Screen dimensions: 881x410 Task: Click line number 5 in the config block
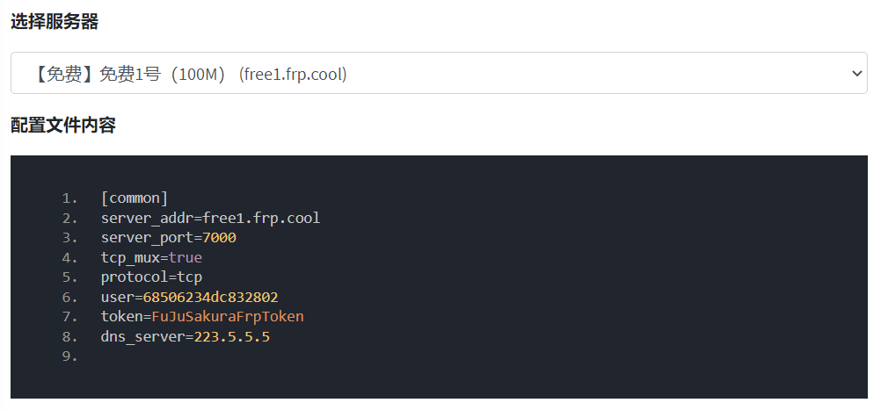click(69, 277)
